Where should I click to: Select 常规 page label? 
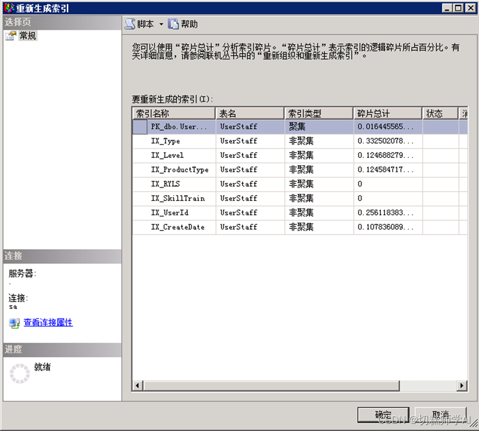[x=28, y=36]
